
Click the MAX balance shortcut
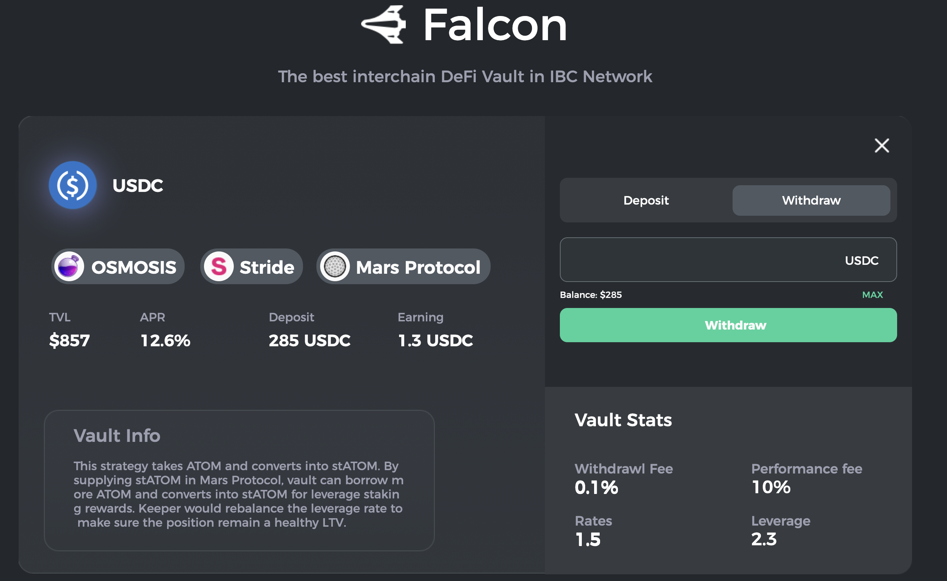point(873,295)
